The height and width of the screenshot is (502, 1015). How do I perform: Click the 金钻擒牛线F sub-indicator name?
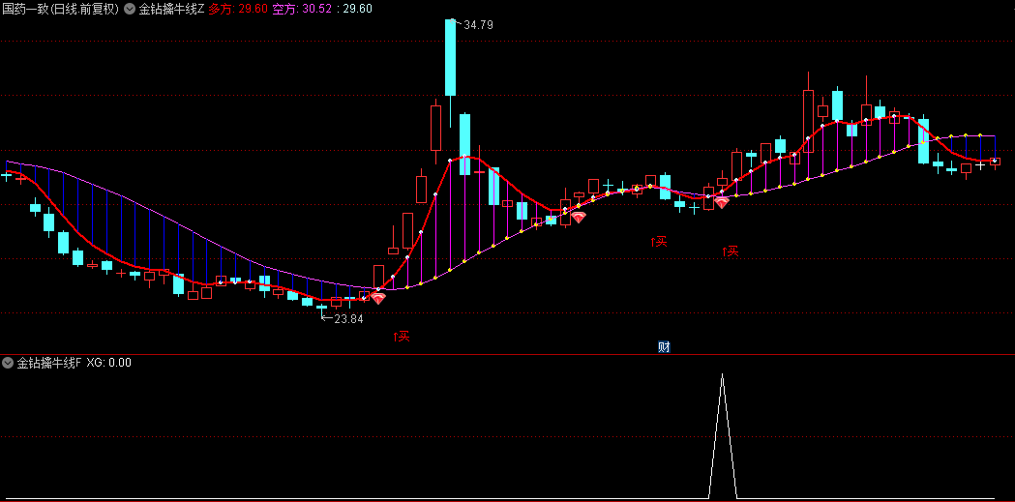tap(49, 363)
